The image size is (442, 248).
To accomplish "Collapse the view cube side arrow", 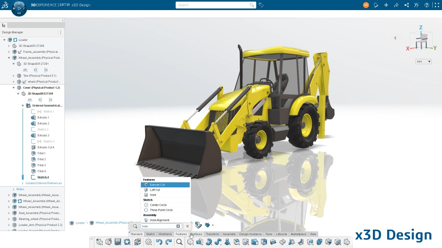I will (x=395, y=38).
